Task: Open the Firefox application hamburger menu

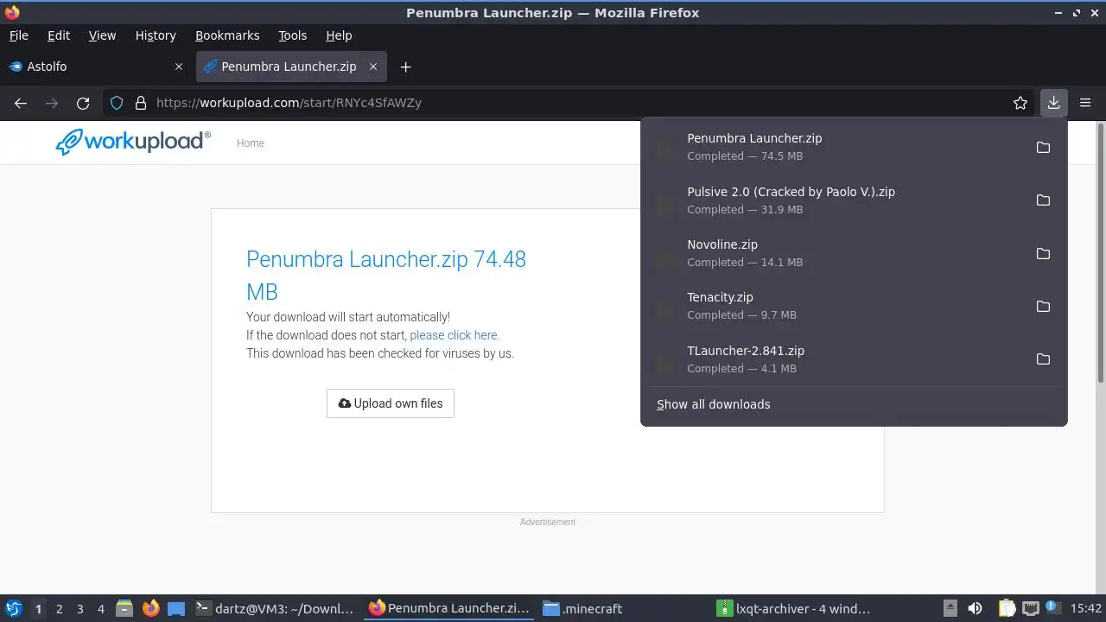Action: [1085, 103]
